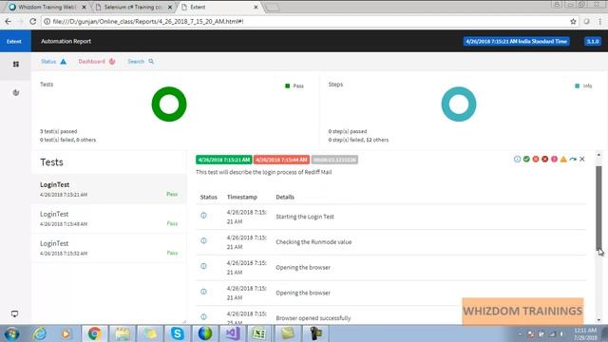Open the Dashboard toggle link
Viewport: 608px width, 342px height.
pyautogui.click(x=97, y=61)
